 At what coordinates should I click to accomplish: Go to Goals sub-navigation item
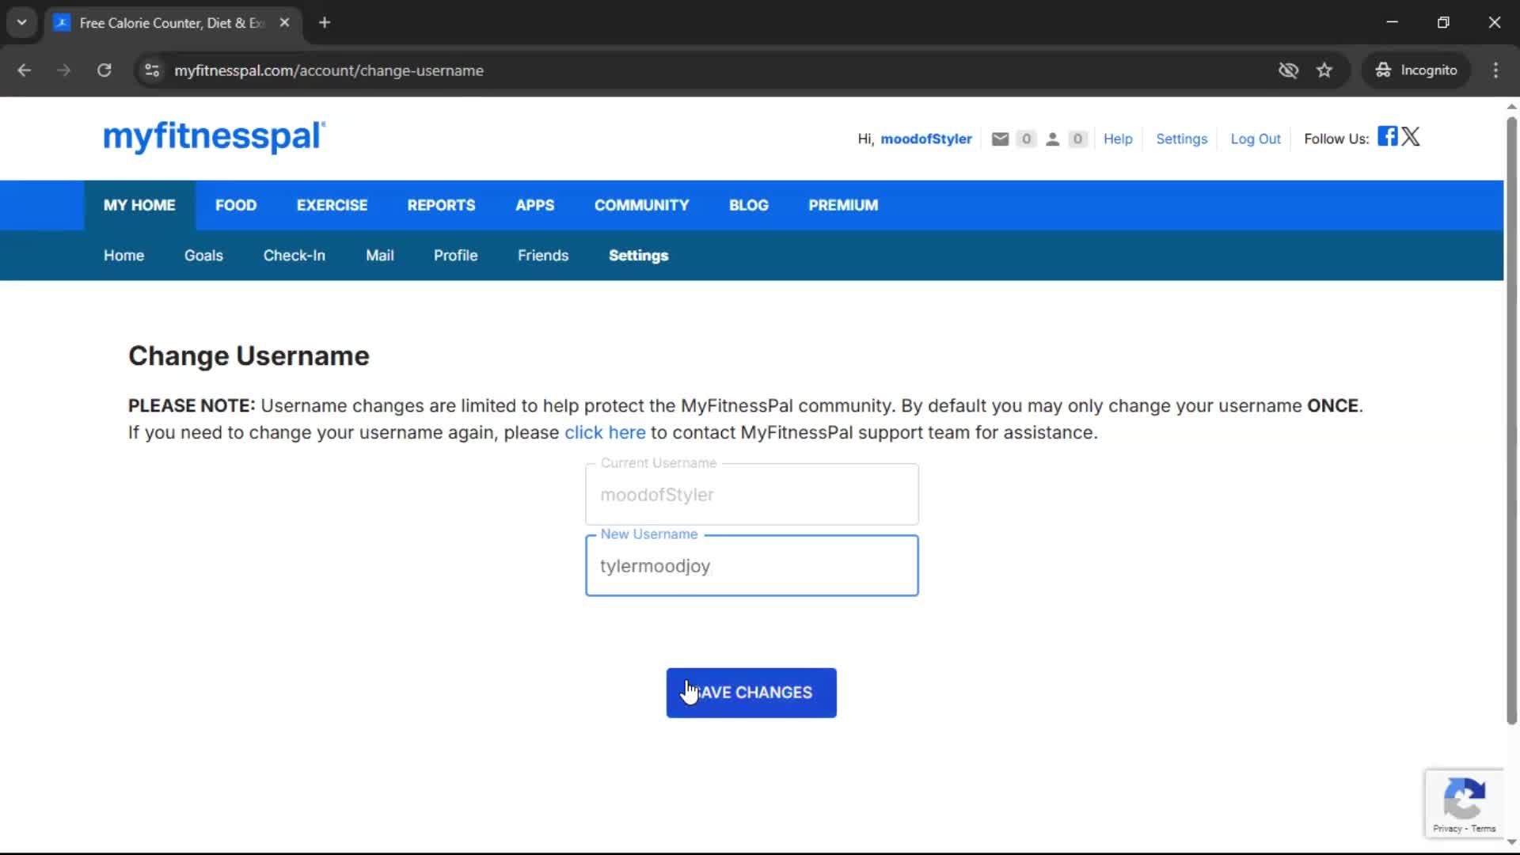(x=203, y=256)
